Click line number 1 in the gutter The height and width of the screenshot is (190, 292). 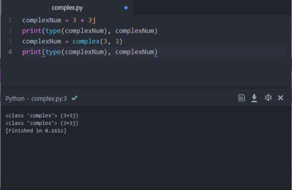[10, 20]
